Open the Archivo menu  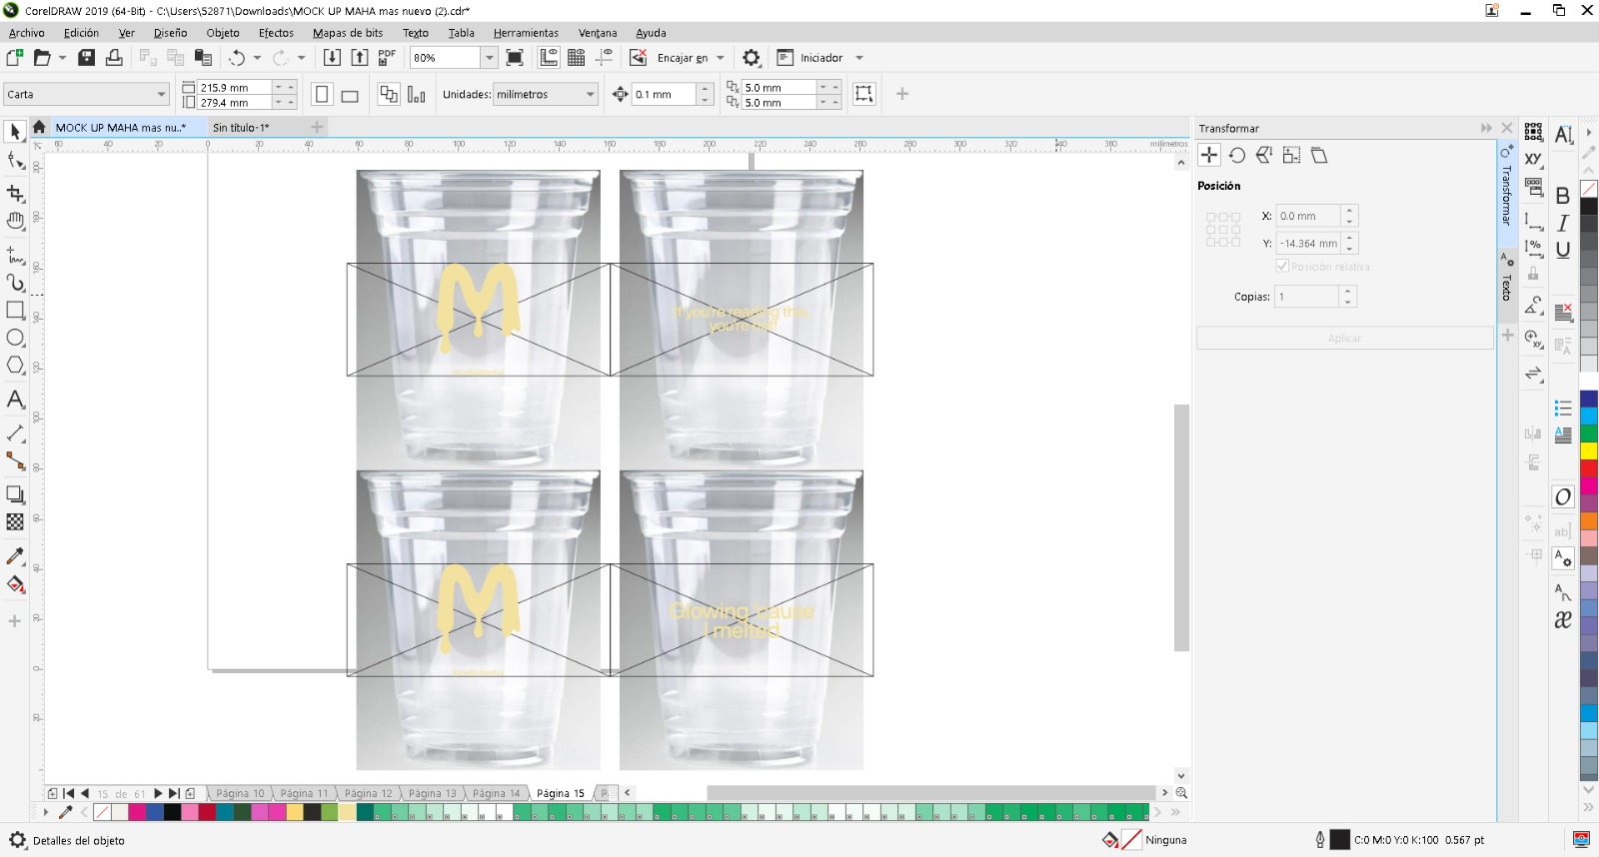coord(27,33)
